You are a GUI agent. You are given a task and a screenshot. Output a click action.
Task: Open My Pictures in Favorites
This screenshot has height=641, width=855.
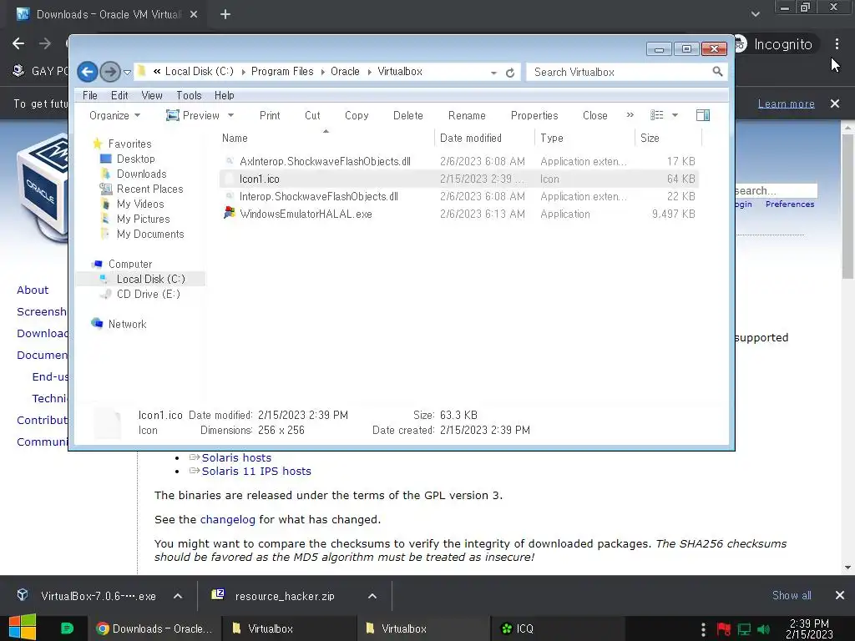(143, 220)
